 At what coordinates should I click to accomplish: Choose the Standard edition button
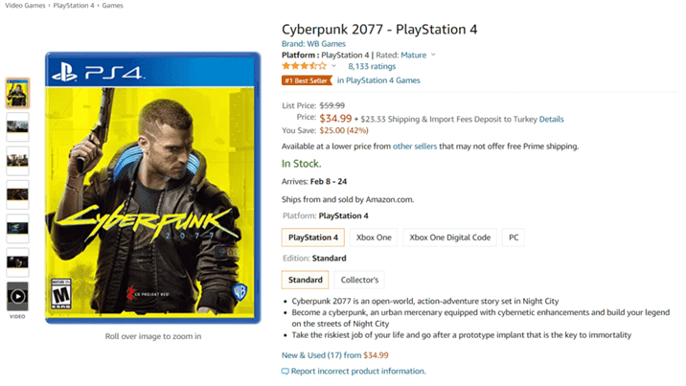click(x=305, y=280)
